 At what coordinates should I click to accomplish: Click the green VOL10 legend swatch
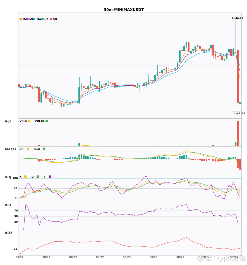click(x=47, y=121)
